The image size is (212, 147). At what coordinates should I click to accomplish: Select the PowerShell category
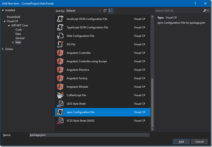(13, 17)
